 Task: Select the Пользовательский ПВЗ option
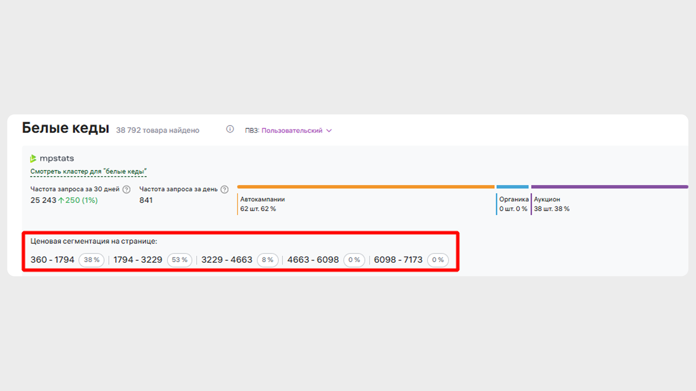pos(292,131)
